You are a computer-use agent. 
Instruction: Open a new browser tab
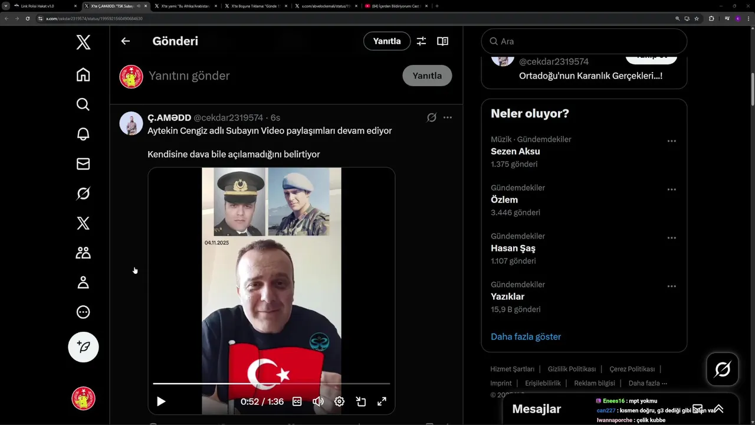pos(436,6)
